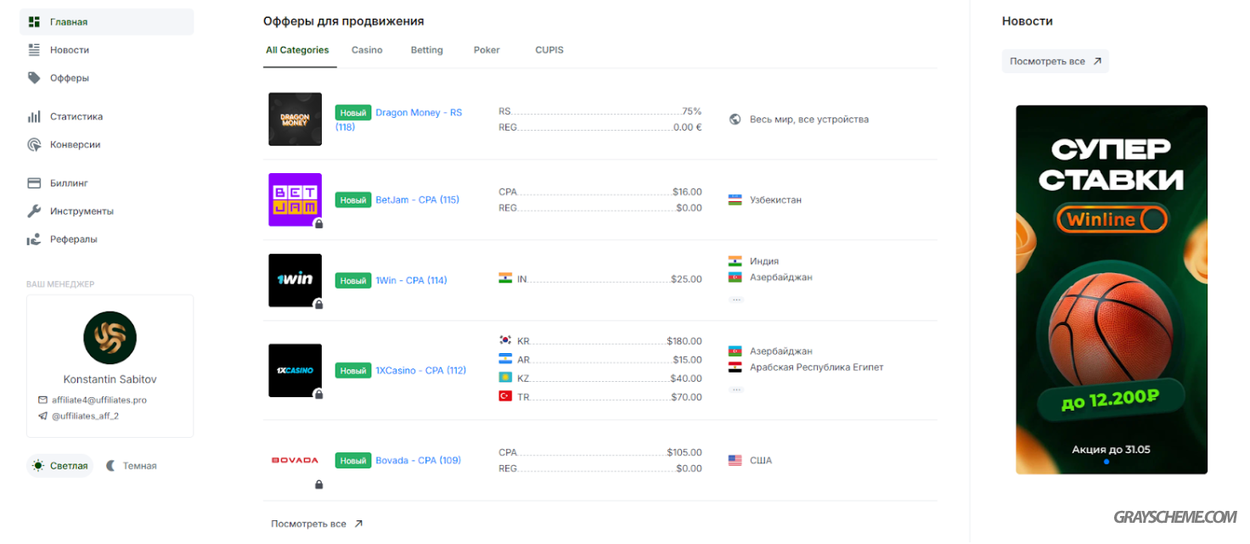This screenshot has width=1250, height=544.
Task: Click the lock icon on BetJam logo
Action: [318, 224]
